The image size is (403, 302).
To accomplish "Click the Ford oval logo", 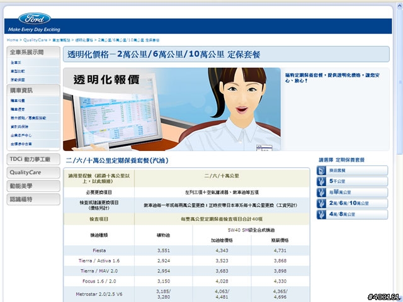I will click(x=35, y=18).
